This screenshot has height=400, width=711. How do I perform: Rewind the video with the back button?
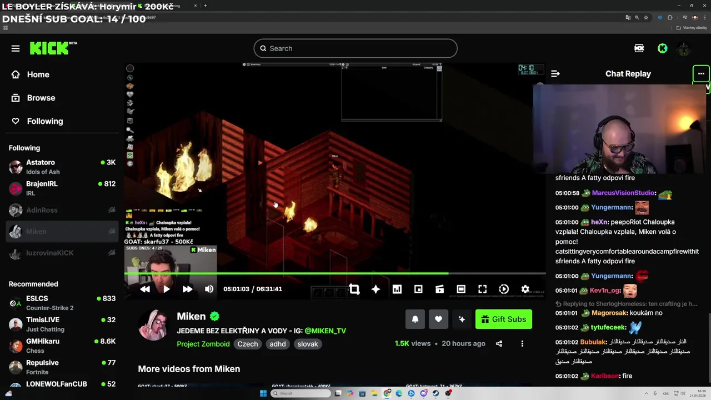(x=145, y=289)
